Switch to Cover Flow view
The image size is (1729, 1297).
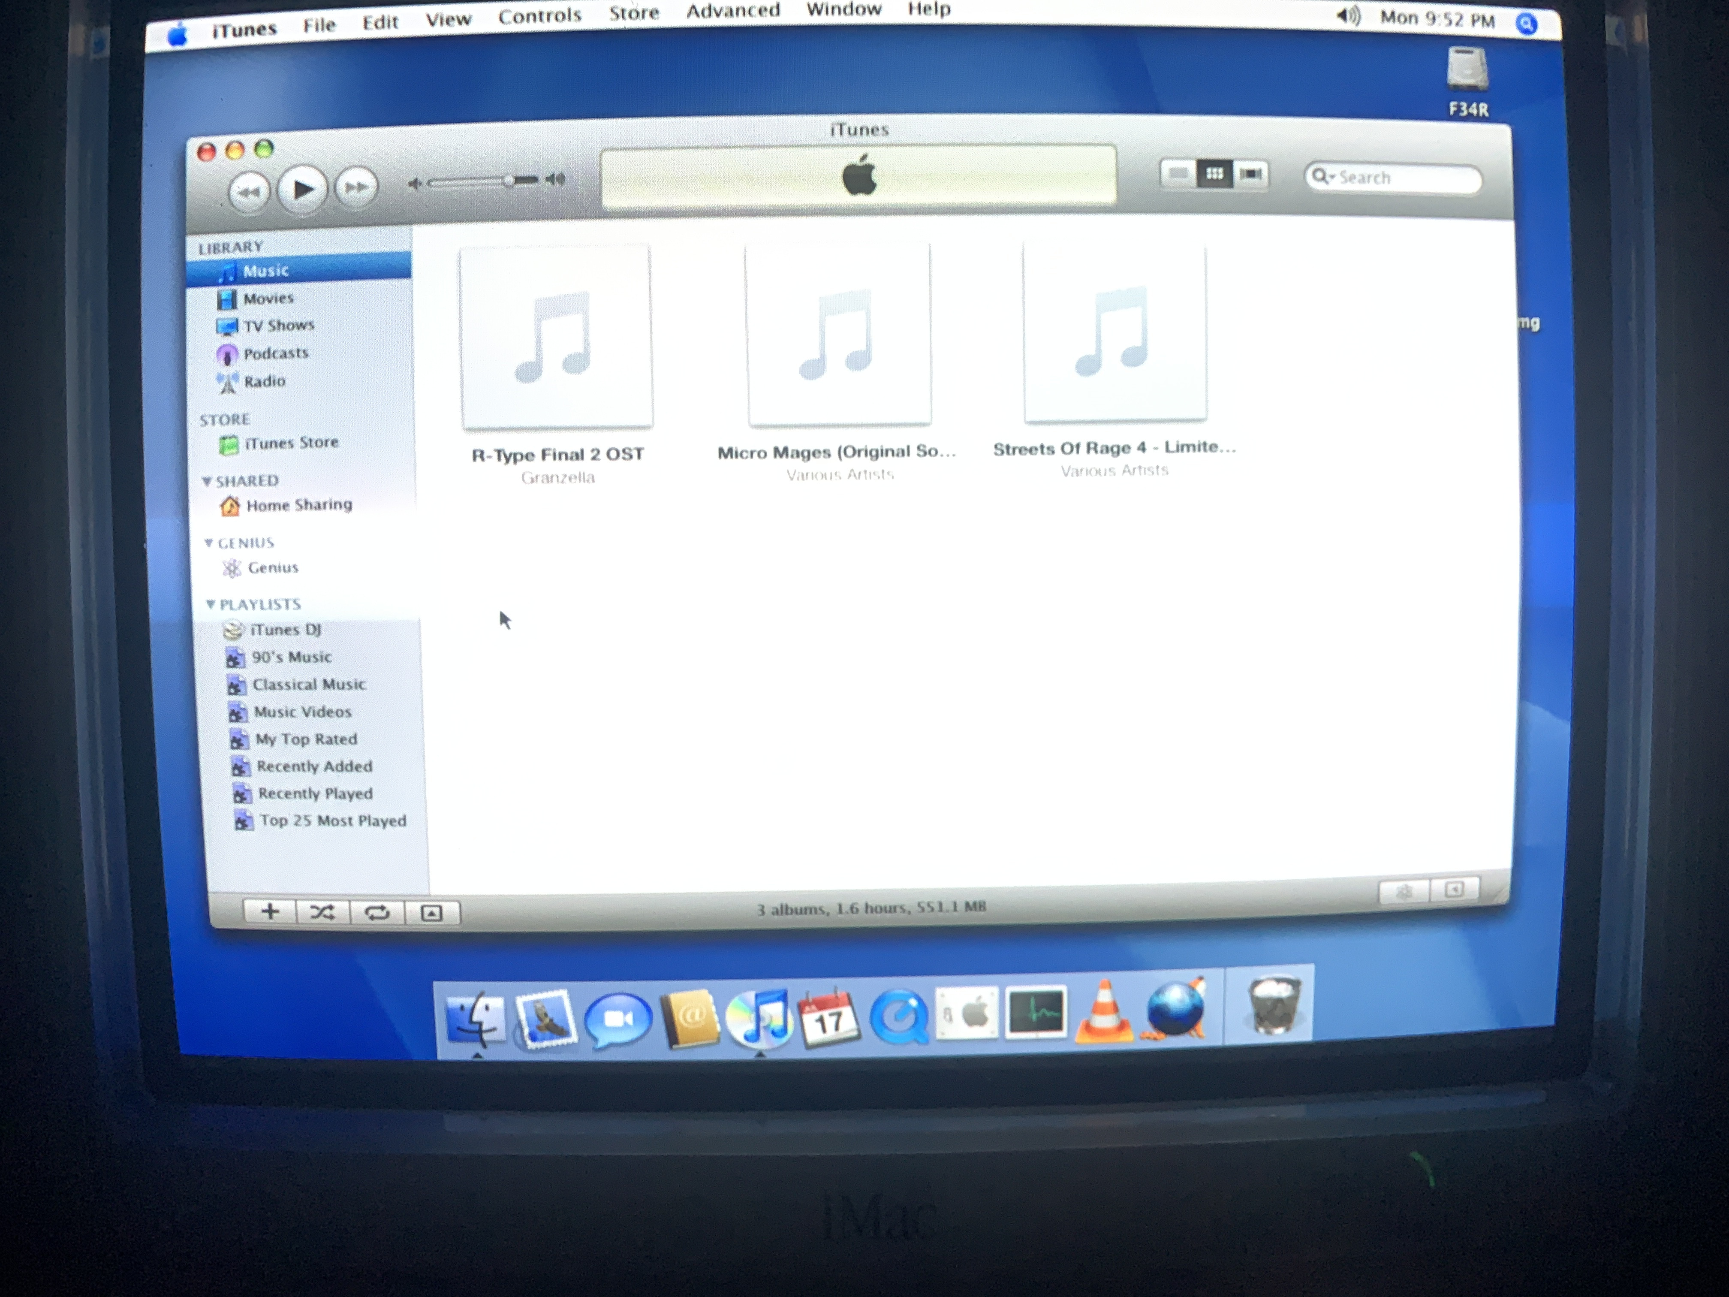coord(1250,174)
